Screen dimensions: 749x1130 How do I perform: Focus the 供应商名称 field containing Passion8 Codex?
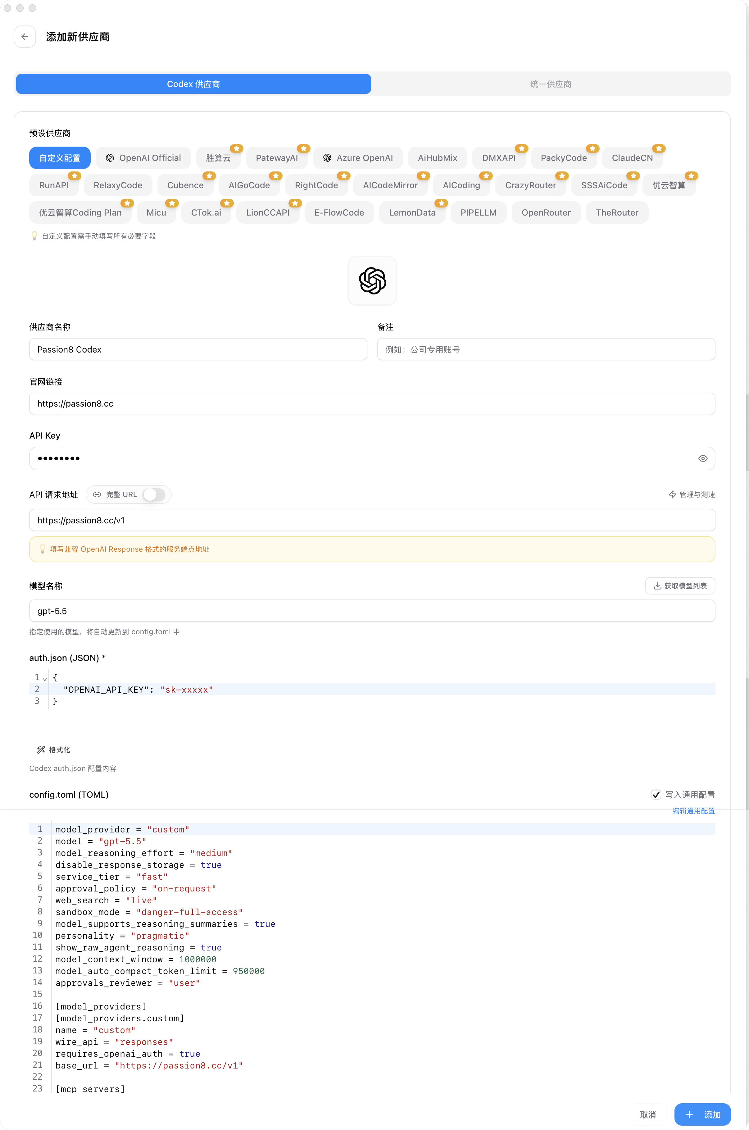click(x=198, y=349)
